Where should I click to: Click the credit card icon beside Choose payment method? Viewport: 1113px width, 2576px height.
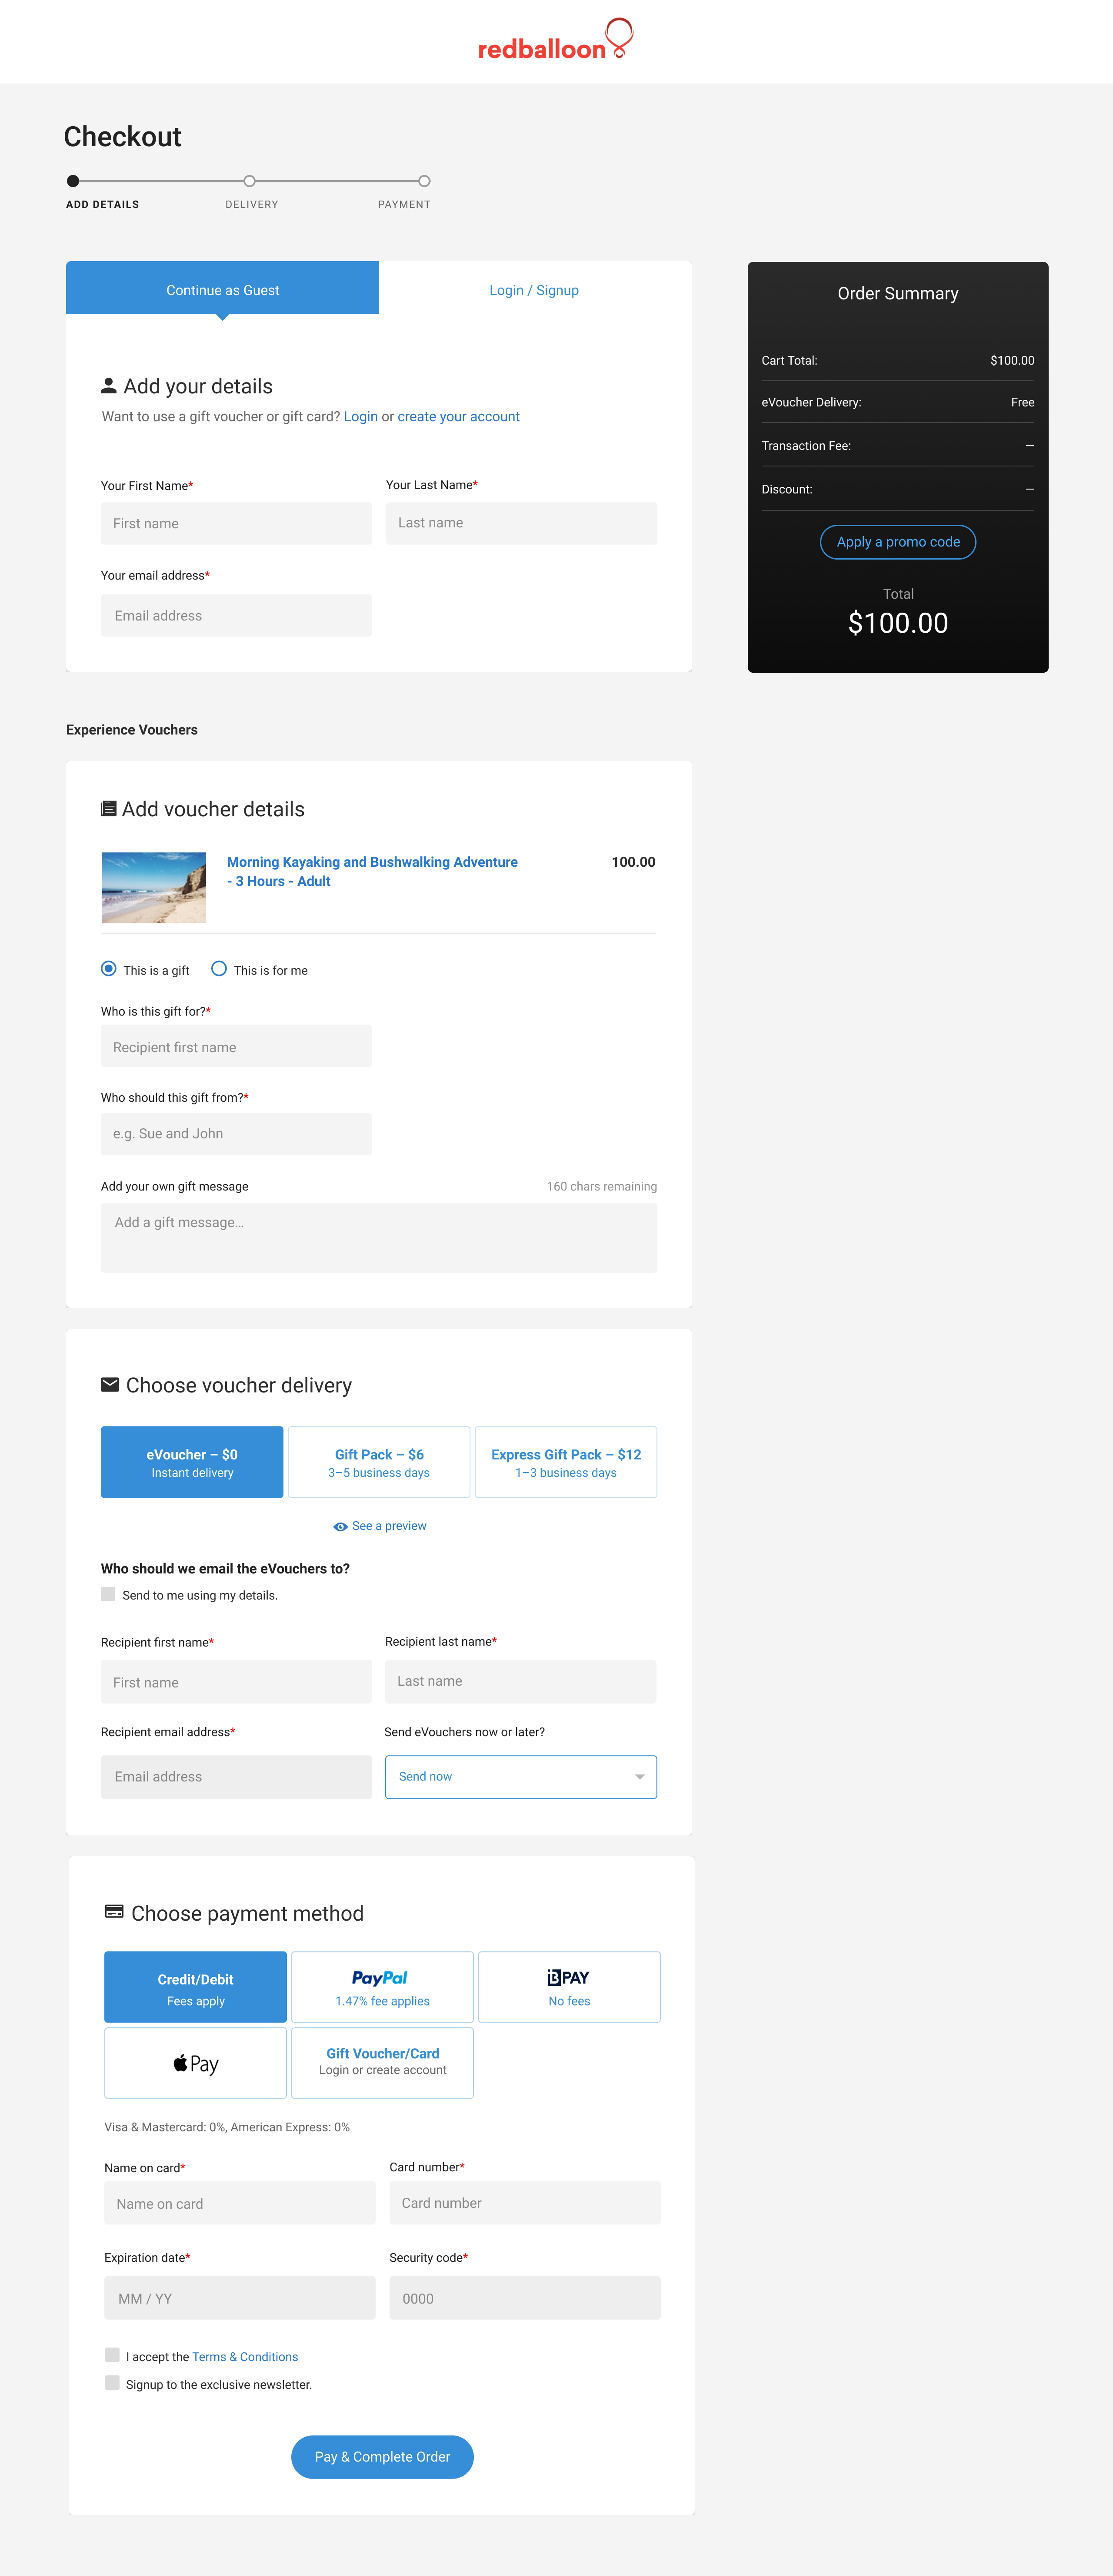click(114, 1911)
